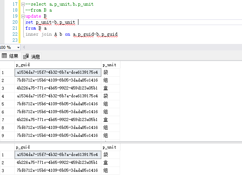Click 袋 unit cell in upper row 4

[x=111, y=96]
